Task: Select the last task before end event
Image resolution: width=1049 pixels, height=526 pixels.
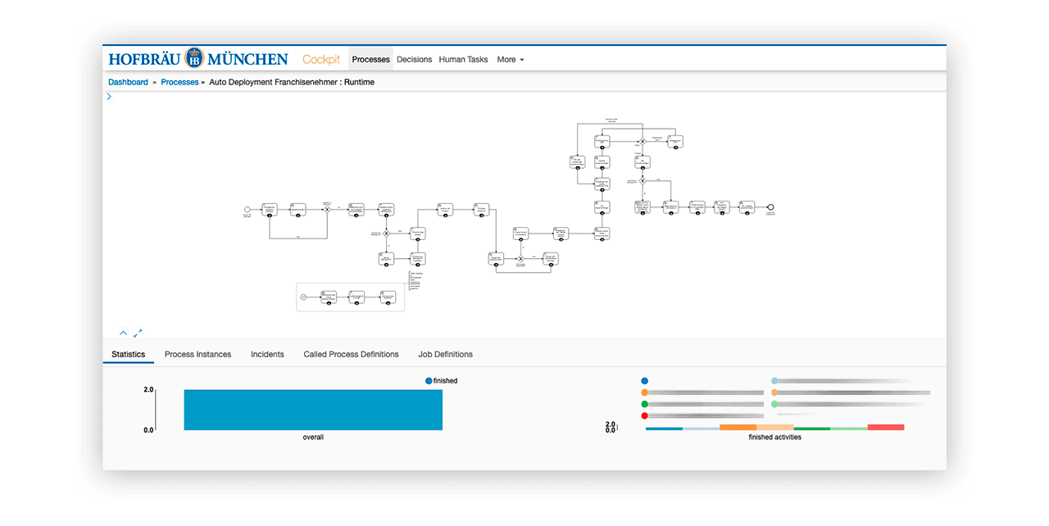Action: coord(747,208)
